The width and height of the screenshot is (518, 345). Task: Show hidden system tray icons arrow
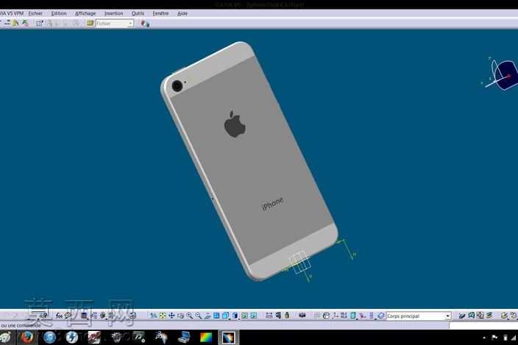coord(484,338)
